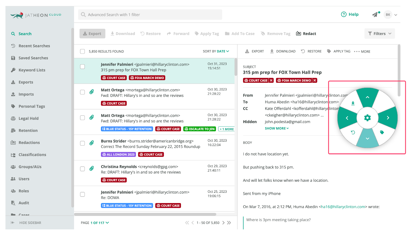Toggle the select-all results checkbox
Image resolution: width=411 pixels, height=235 pixels.
(82, 51)
